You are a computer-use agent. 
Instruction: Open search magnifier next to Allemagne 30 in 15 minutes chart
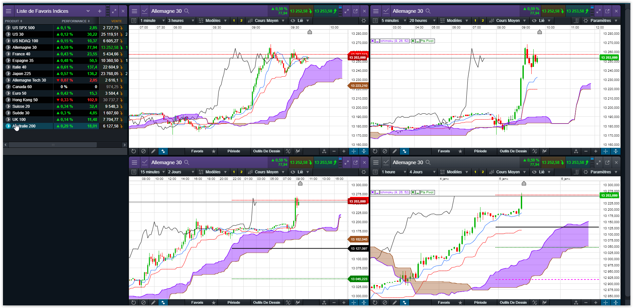point(187,163)
